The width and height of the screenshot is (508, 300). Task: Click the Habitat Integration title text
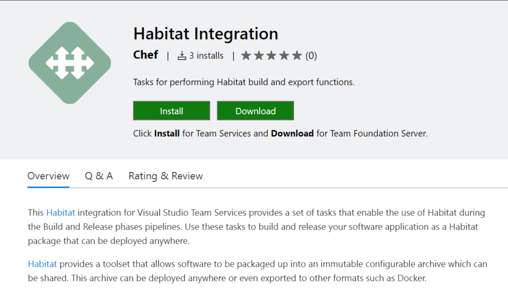click(205, 33)
